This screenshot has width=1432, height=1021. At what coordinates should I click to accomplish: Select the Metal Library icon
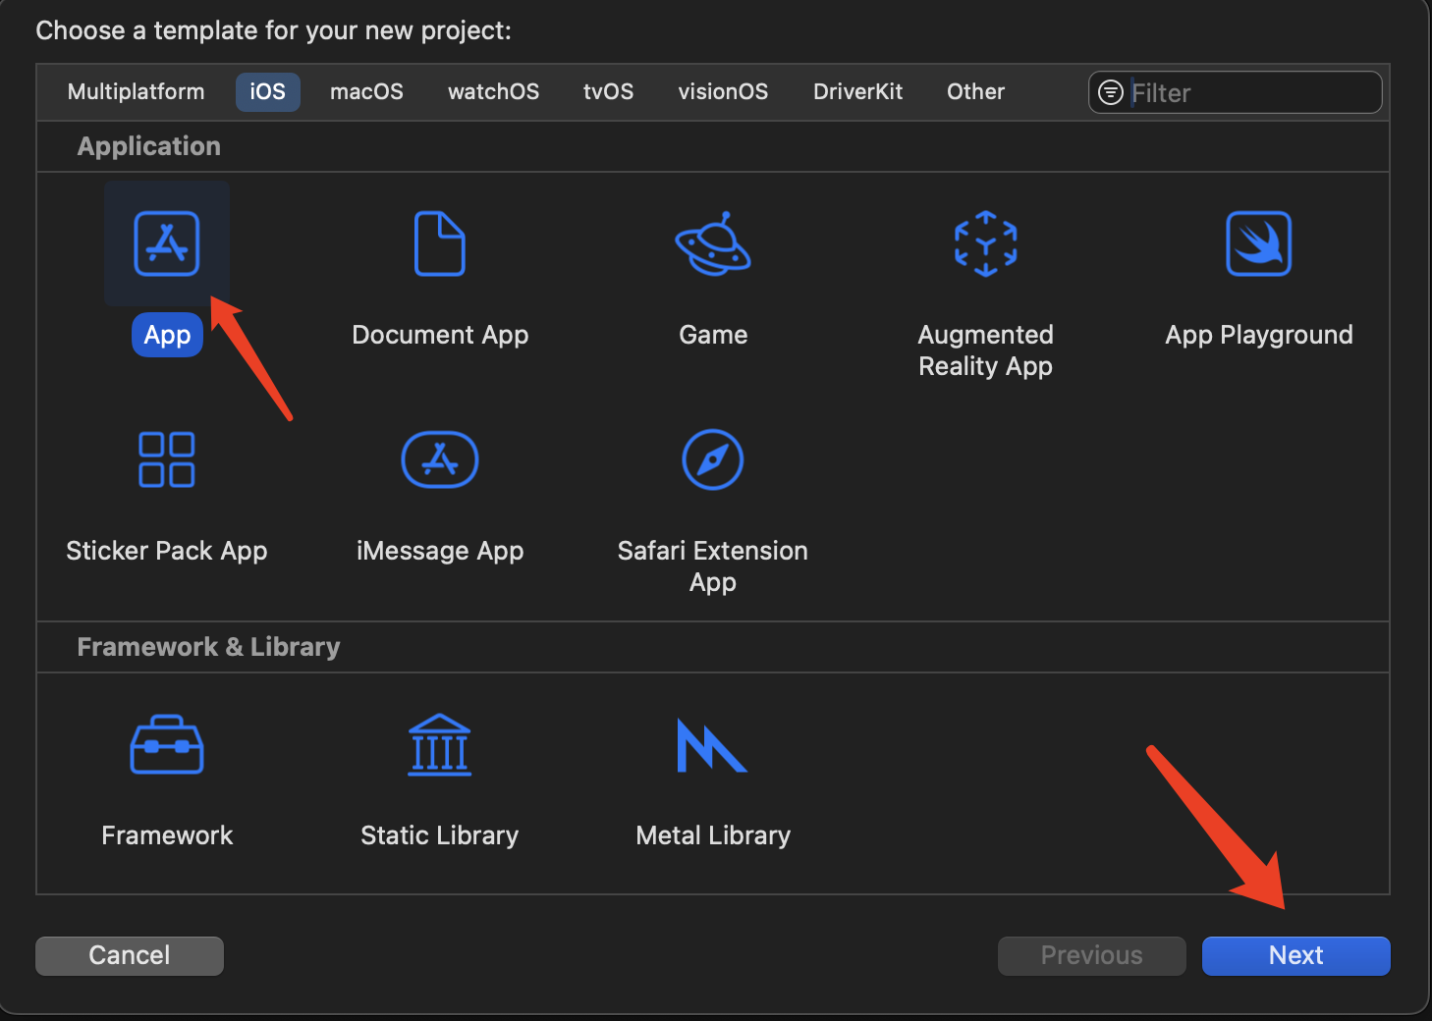coord(713,744)
